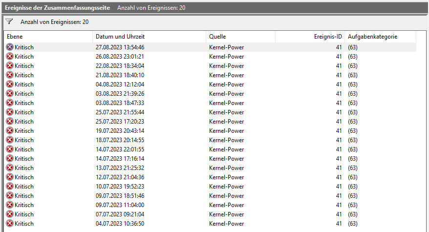Click critical icon of 25.07.2023 17:20:23 event
Viewport: 429px width, 232px height.
pos(10,122)
